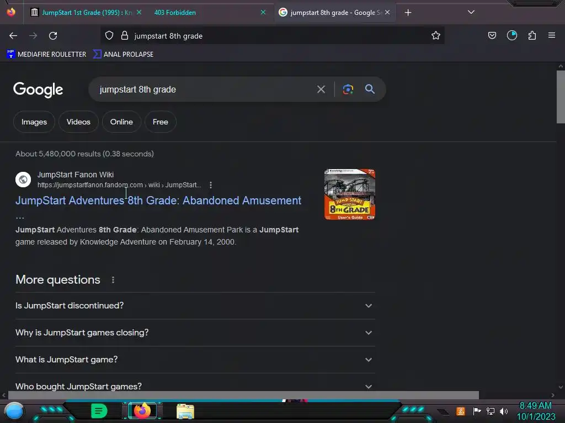
Task: Click the Action Center flag tray icon
Action: (477, 411)
